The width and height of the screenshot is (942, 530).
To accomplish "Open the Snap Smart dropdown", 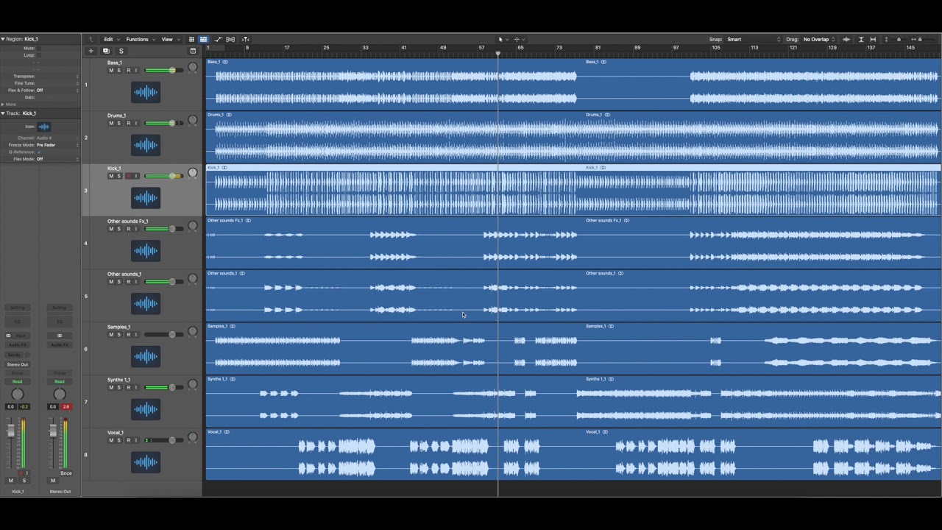I will point(754,39).
